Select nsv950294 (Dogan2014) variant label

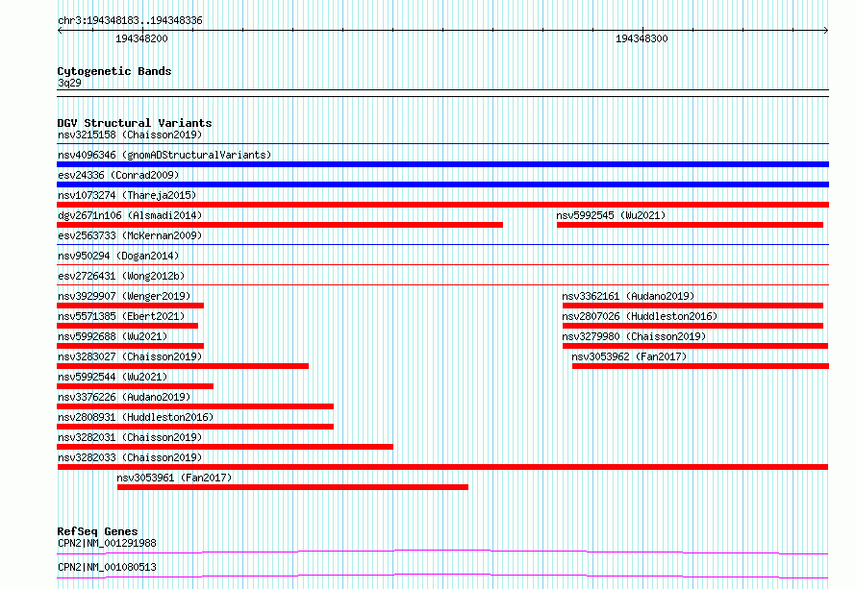pyautogui.click(x=118, y=256)
